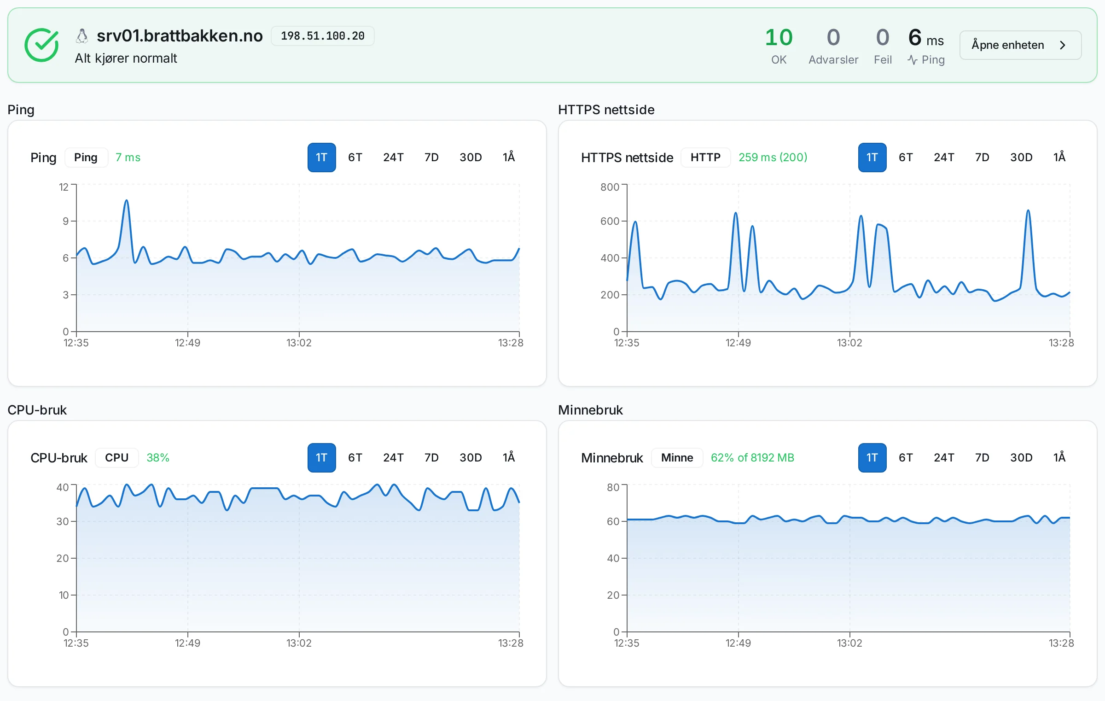The image size is (1105, 701).
Task: Click the Linux penguin icon beside hostname
Action: [x=82, y=36]
